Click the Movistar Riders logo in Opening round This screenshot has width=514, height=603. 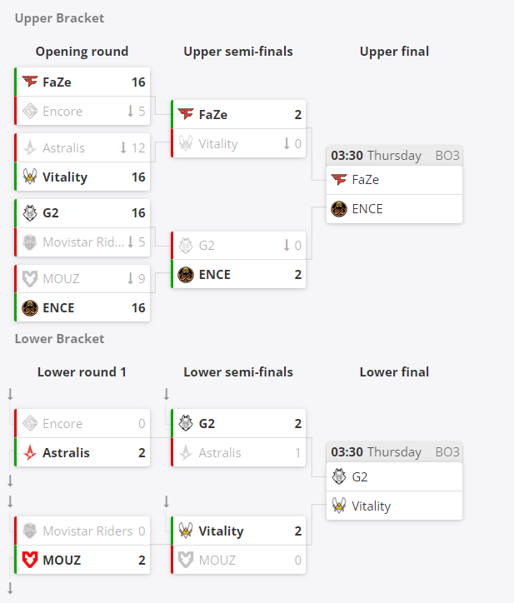point(30,242)
